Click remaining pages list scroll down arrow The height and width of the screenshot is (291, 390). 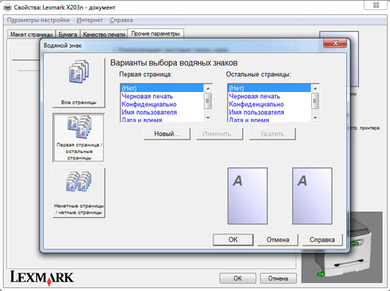(315, 118)
